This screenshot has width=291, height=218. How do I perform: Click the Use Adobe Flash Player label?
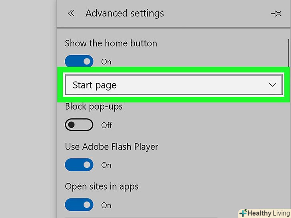(x=112, y=147)
